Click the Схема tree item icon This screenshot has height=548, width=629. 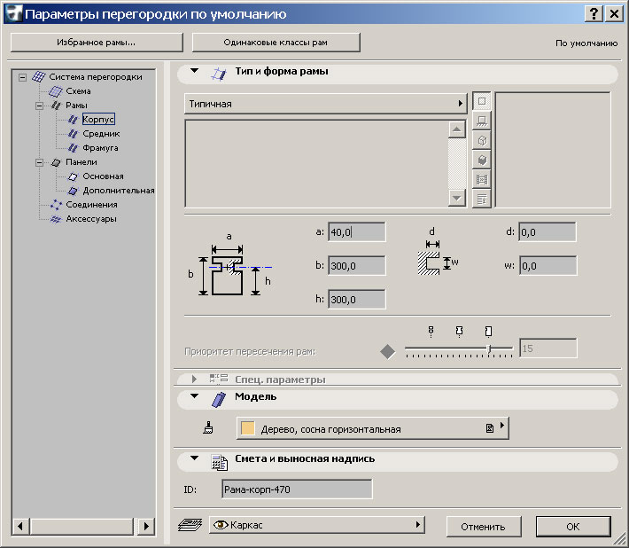click(56, 91)
